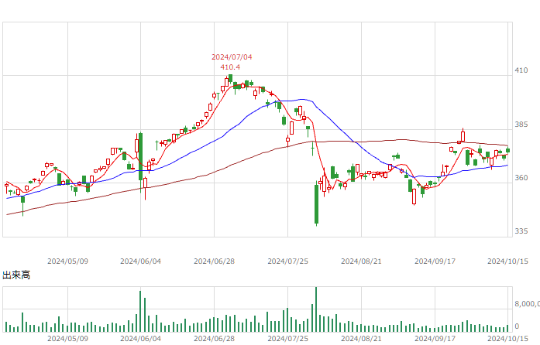Click price chart's 2024/07/25 date label
The image size is (540, 345).
288,261
